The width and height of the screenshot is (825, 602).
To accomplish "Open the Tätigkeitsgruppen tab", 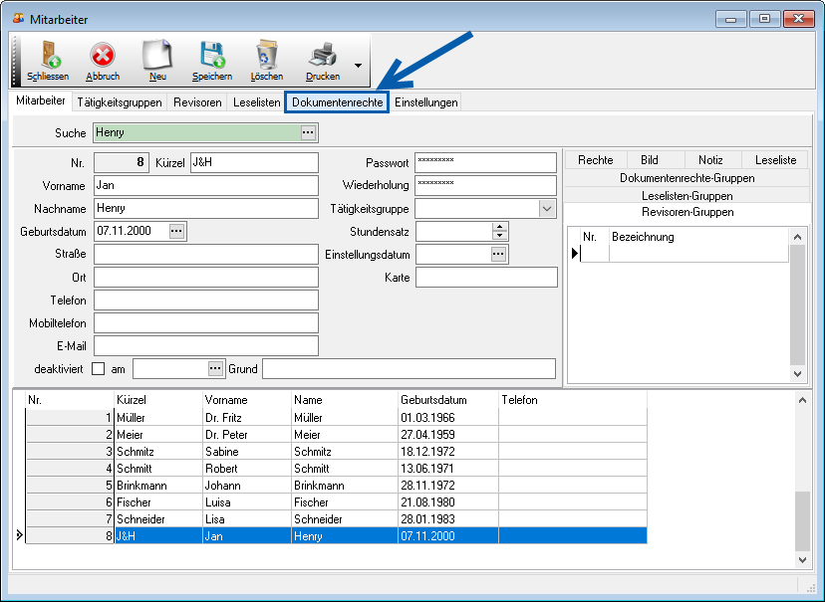I will 120,102.
